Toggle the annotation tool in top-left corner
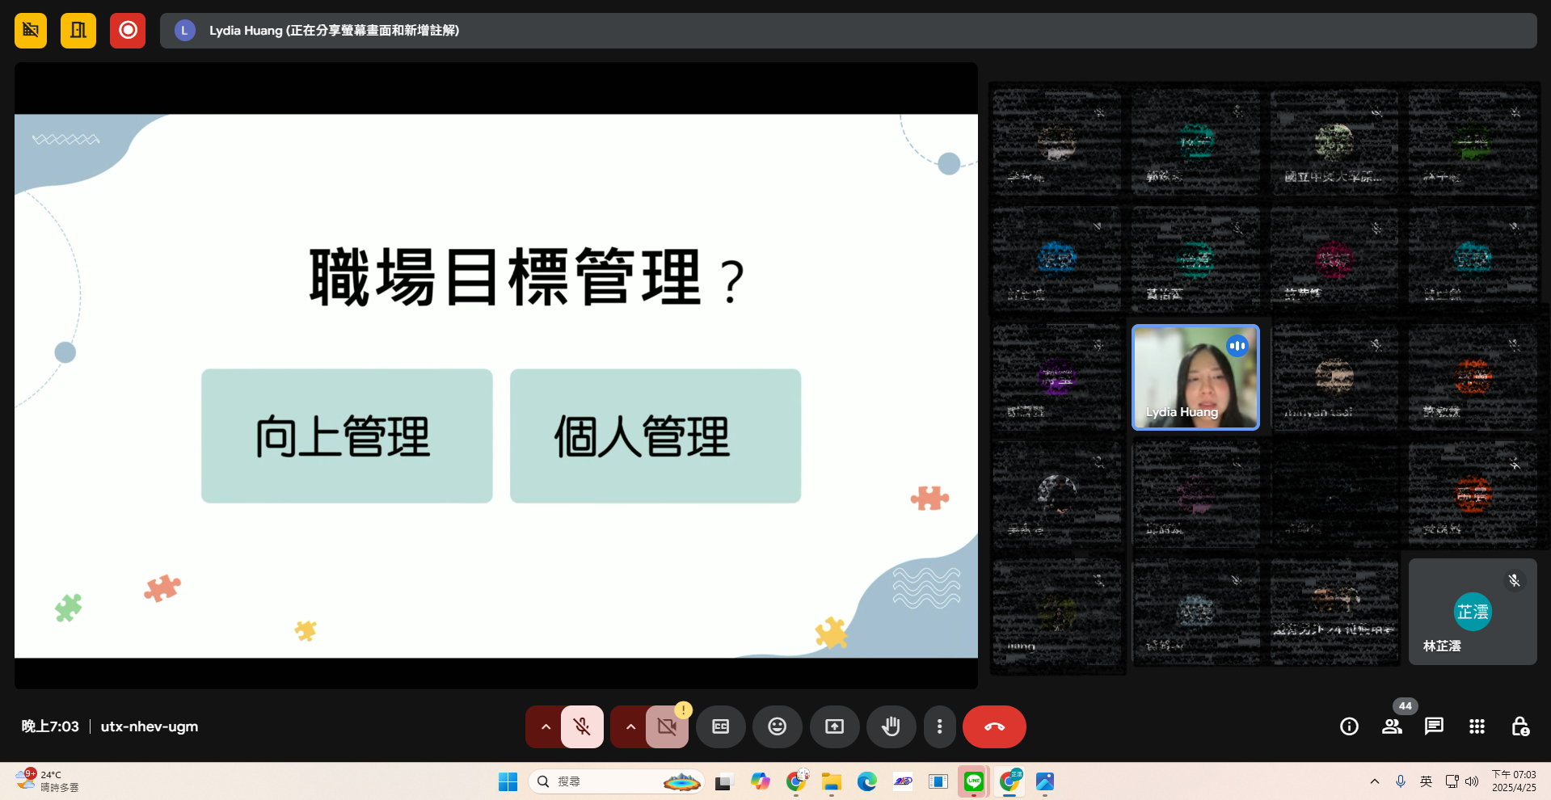The image size is (1551, 800). coord(30,30)
